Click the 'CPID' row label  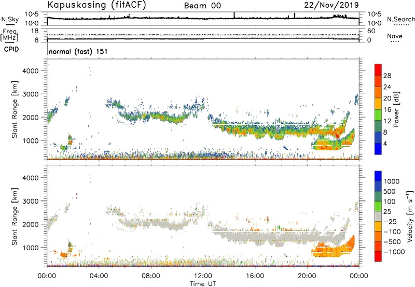coord(11,49)
